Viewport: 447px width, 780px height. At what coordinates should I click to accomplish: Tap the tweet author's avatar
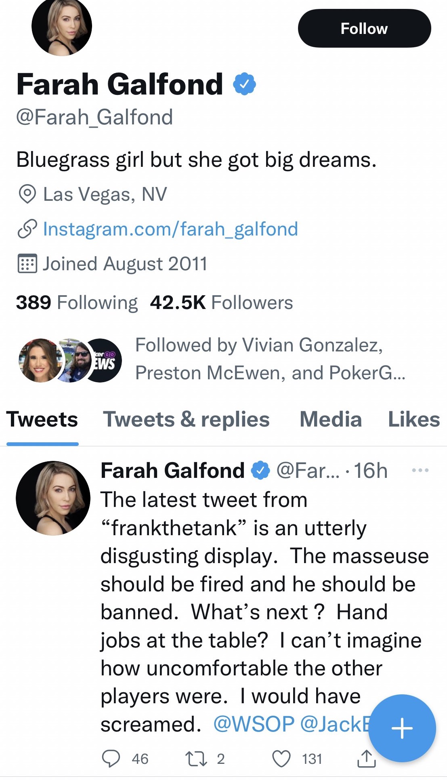point(53,498)
